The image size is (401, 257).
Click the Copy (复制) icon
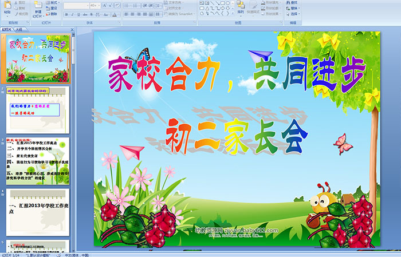16,8
